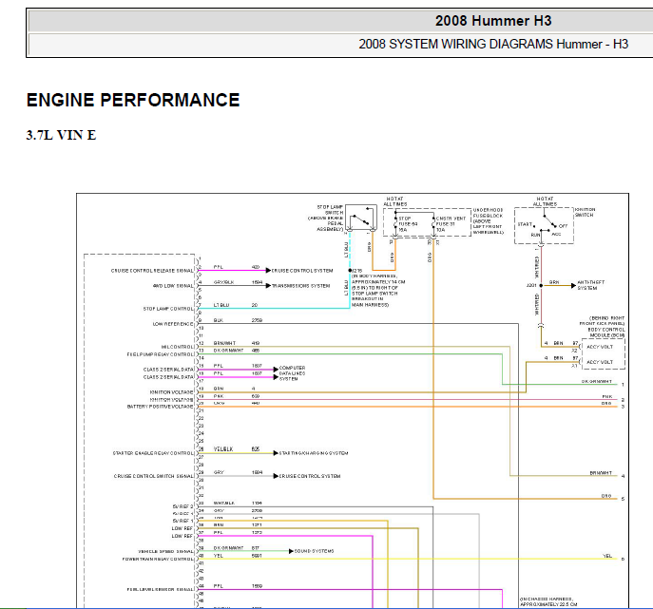Screen dimensions: 653x609
Task: Click the 'CRUISE CONTROL RELEASE SIGNAL' label
Action: click(x=152, y=271)
